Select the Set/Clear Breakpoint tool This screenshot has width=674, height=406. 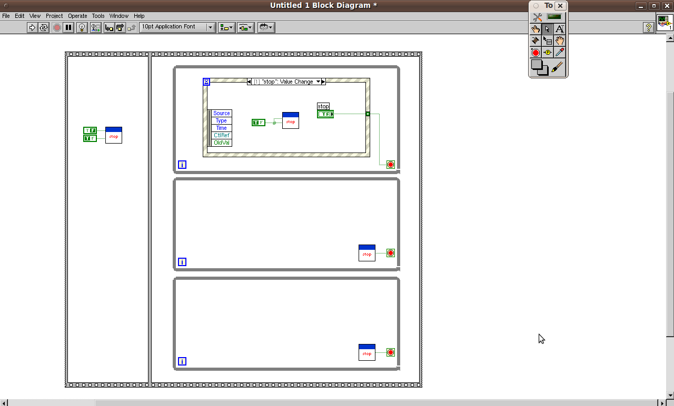[x=536, y=53]
